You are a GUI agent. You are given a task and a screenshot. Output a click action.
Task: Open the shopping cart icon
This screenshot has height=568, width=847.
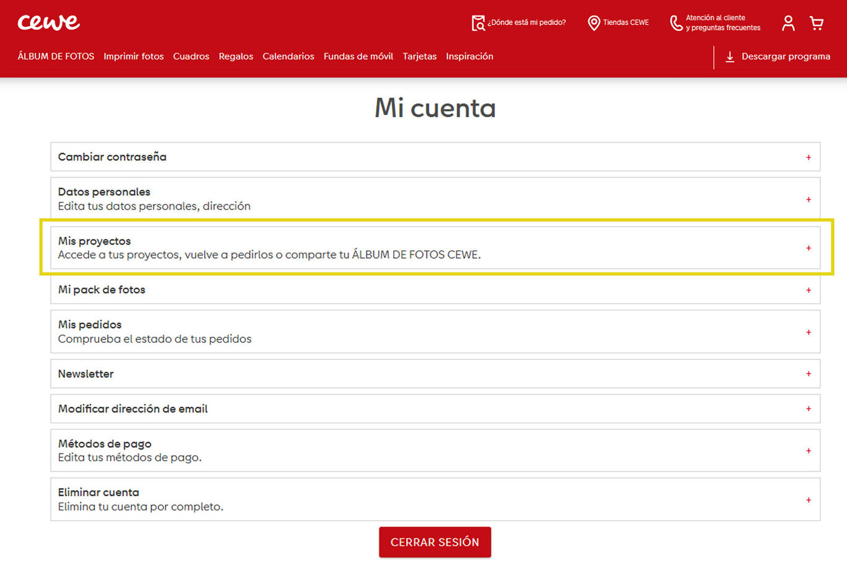pos(816,22)
